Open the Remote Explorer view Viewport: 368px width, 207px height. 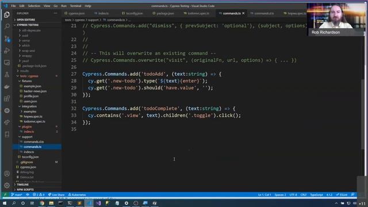click(x=7, y=63)
